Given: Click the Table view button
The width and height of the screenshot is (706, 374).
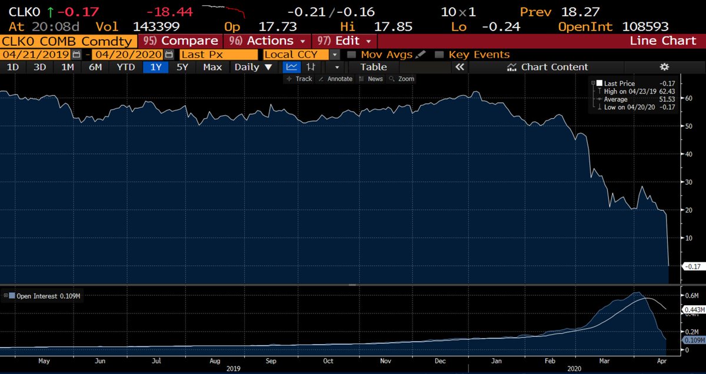Looking at the screenshot, I should click(373, 66).
